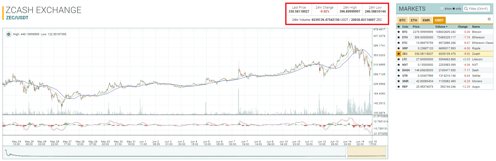Open the Bitcoin market by its name
Image resolution: width=496 pixels, height=161 pixels.
pyautogui.click(x=477, y=32)
